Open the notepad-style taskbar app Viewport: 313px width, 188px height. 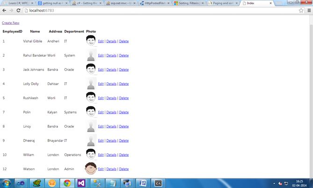point(112,183)
